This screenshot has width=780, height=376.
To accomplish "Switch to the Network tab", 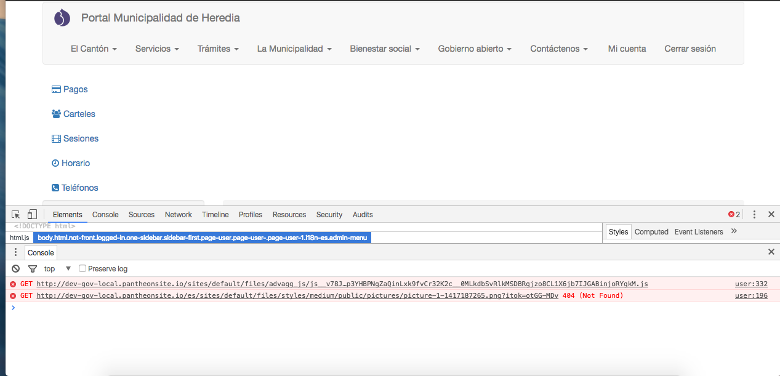I will pyautogui.click(x=178, y=215).
